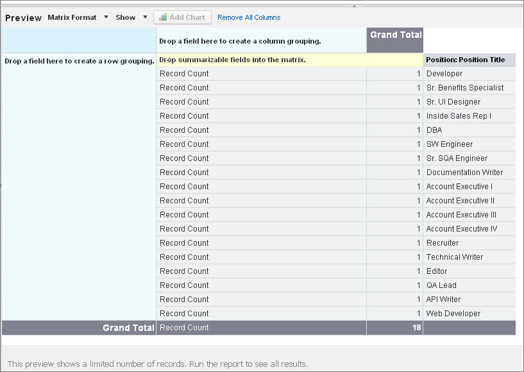Select Inside Sales Rep I cell
The width and height of the screenshot is (524, 372).
pyautogui.click(x=469, y=116)
